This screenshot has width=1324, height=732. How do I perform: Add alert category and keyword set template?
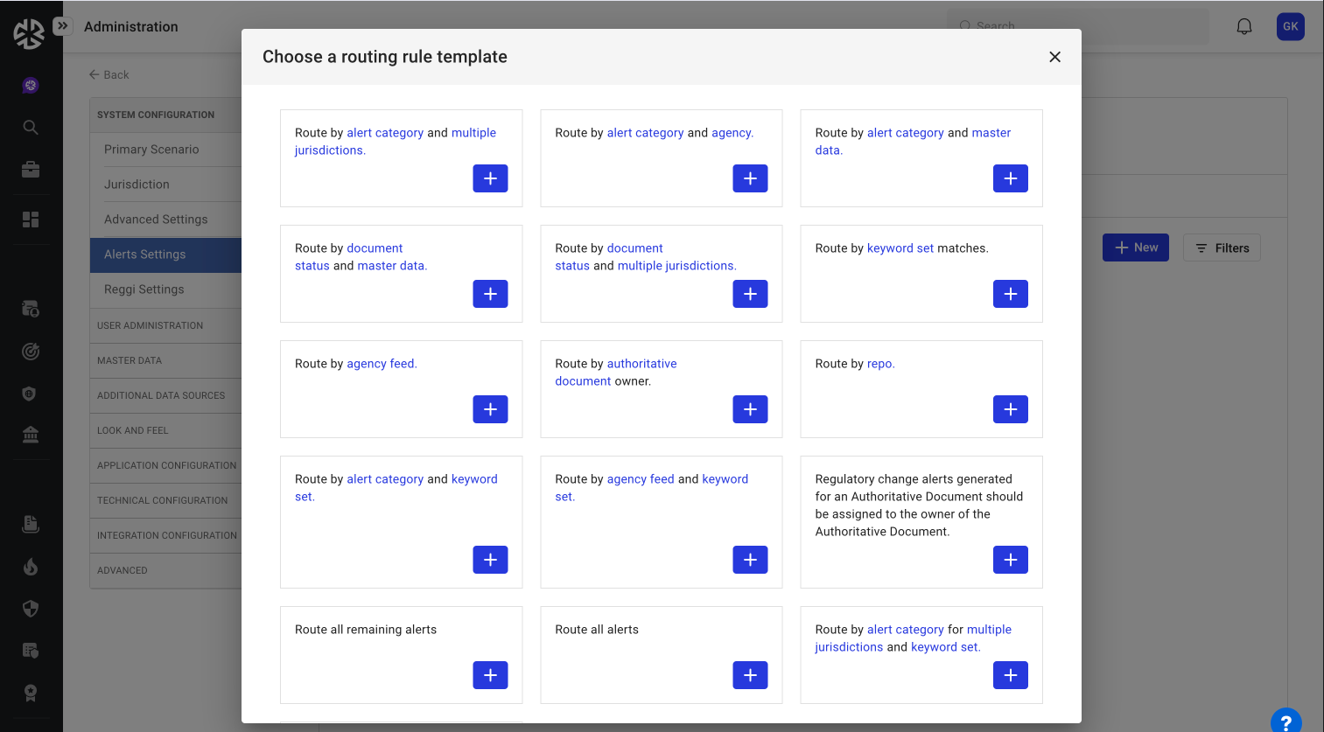(490, 560)
